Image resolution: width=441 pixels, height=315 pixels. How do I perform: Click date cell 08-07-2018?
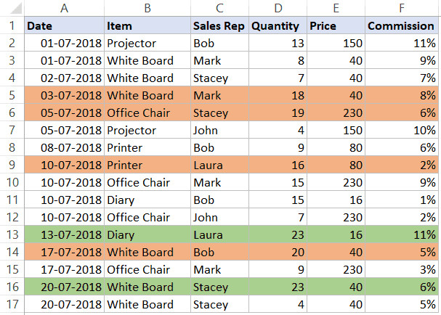[64, 147]
